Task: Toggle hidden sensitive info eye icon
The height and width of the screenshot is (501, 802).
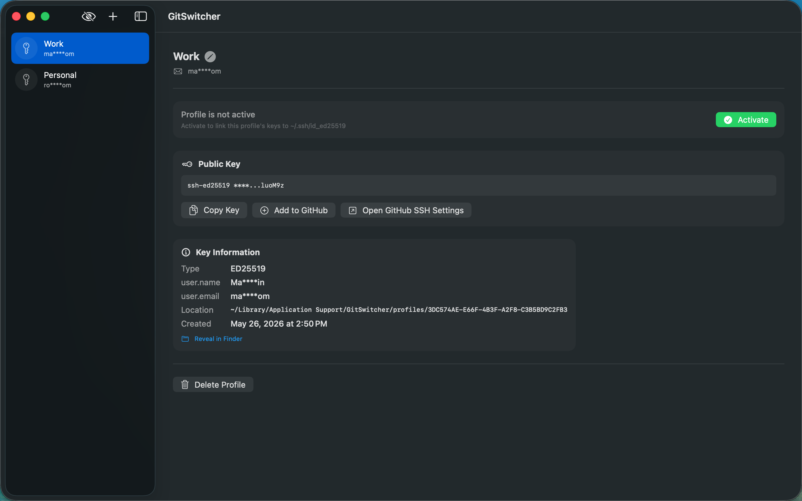Action: pyautogui.click(x=88, y=16)
